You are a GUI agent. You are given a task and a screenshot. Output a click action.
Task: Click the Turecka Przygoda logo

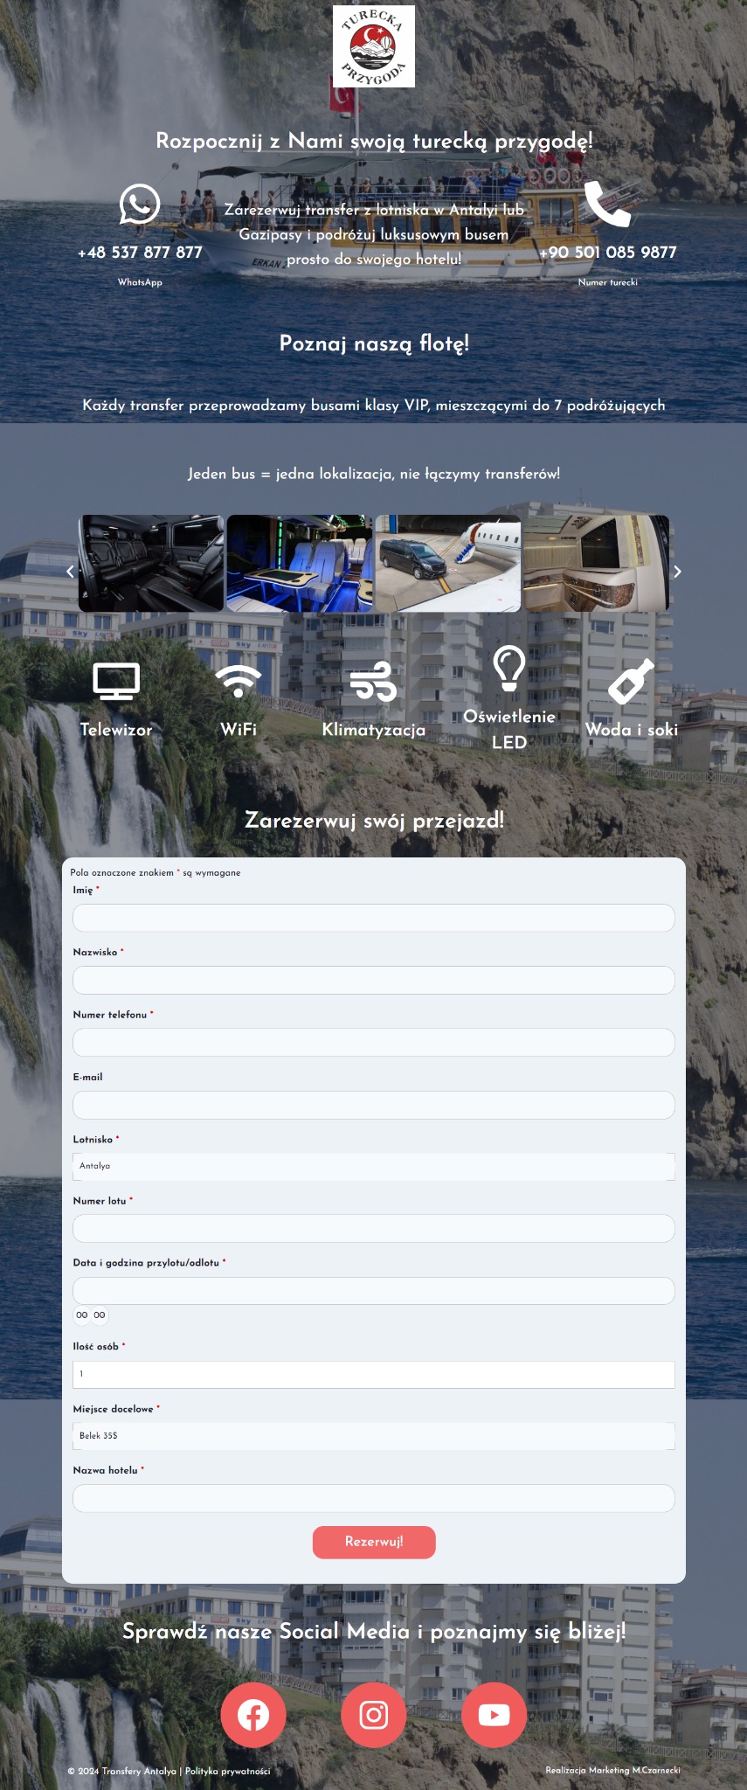(x=374, y=46)
